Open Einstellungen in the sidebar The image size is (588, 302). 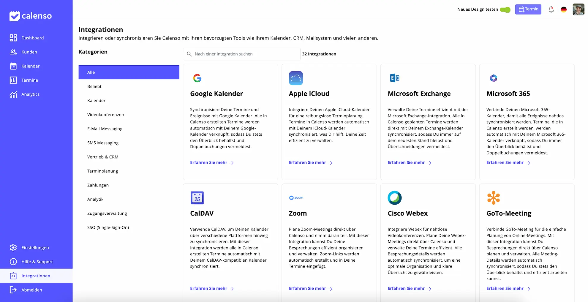tap(35, 248)
